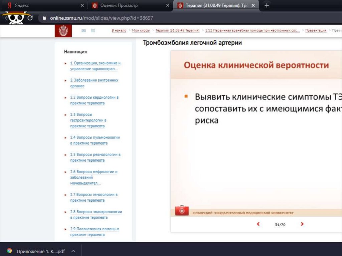The width and height of the screenshot is (342, 256).
Task: Open the Мои курсы breadcrumb link
Action: pyautogui.click(x=141, y=30)
